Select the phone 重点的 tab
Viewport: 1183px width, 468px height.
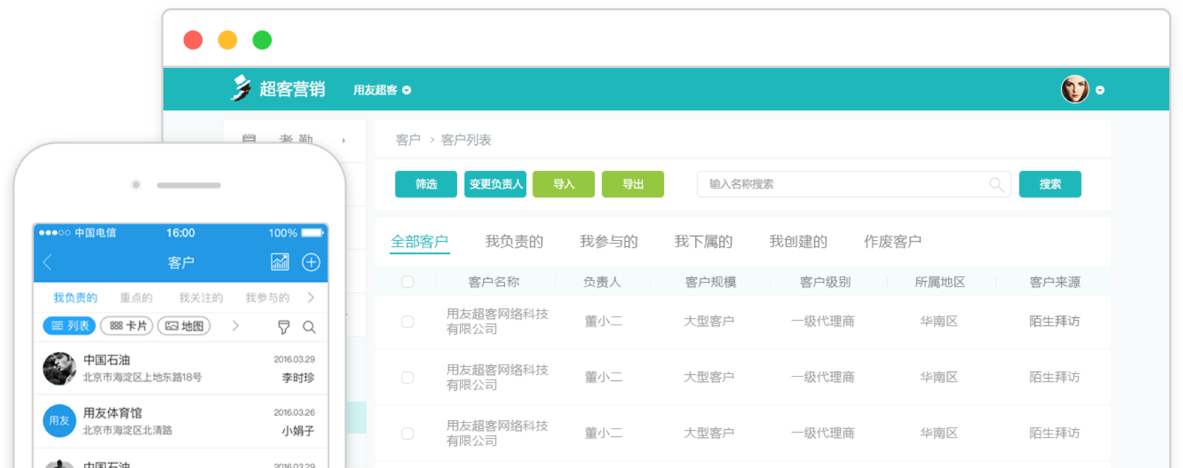(x=137, y=298)
